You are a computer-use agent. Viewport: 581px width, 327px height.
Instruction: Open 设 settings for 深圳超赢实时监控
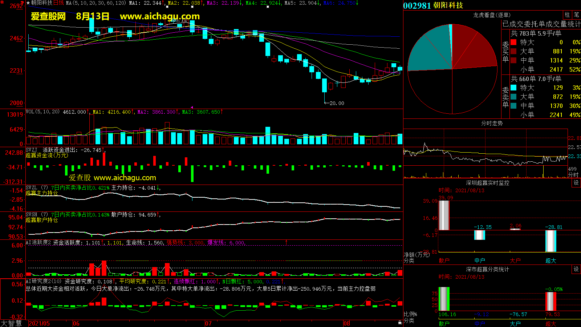point(576,183)
